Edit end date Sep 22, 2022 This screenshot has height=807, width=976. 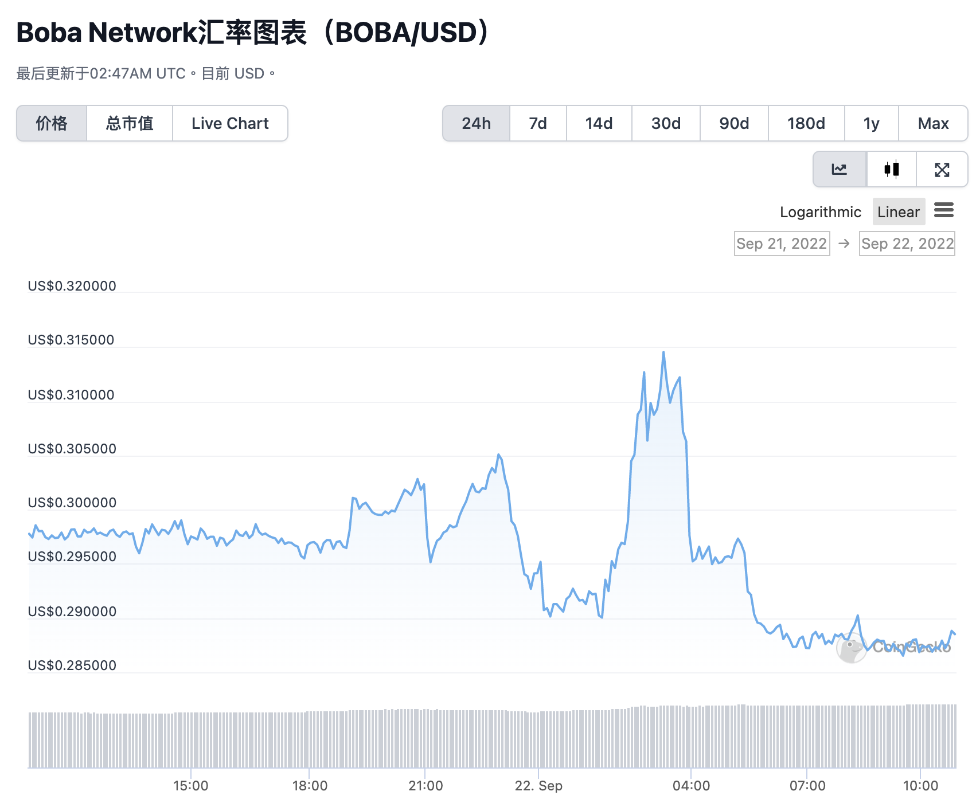907,244
